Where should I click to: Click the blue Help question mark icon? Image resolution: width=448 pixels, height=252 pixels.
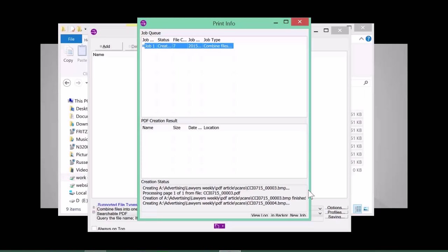point(368,39)
